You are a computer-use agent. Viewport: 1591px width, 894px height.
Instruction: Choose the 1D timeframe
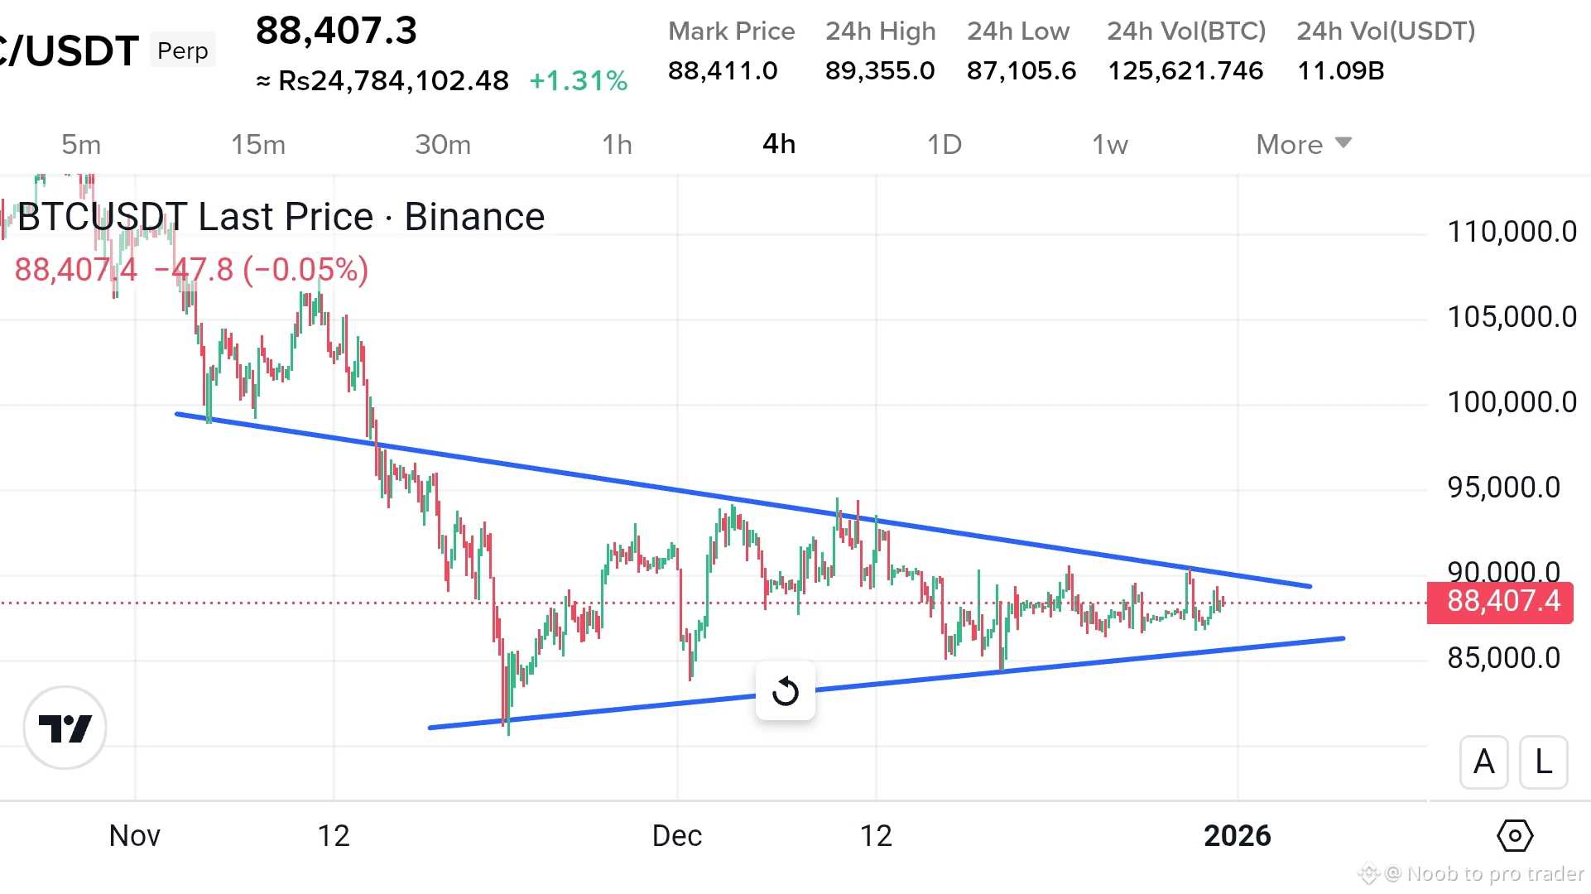[x=944, y=144]
